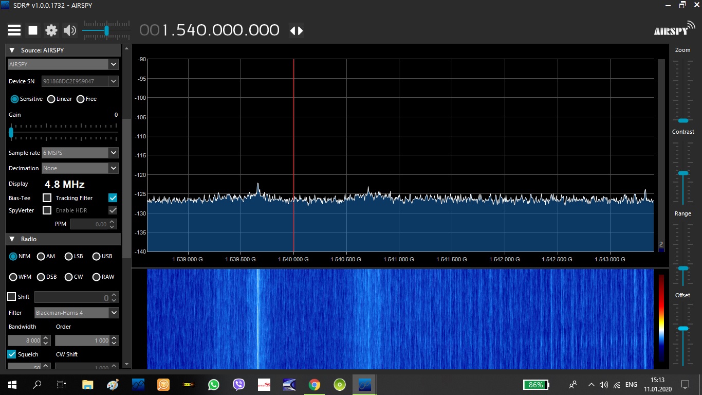This screenshot has height=395, width=702.
Task: Click the battery 86% indicator
Action: tap(536, 385)
